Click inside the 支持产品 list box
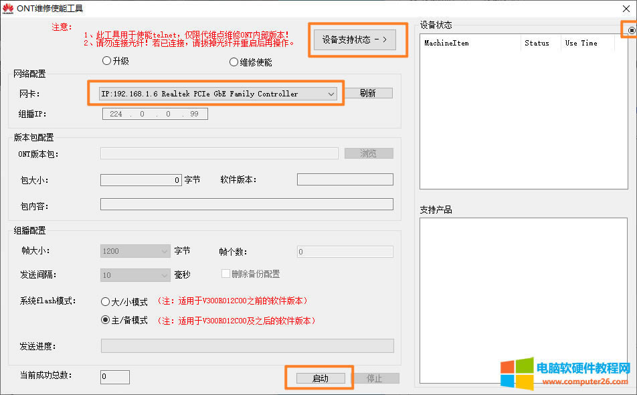Viewport: 637px width, 395px height. [524, 301]
